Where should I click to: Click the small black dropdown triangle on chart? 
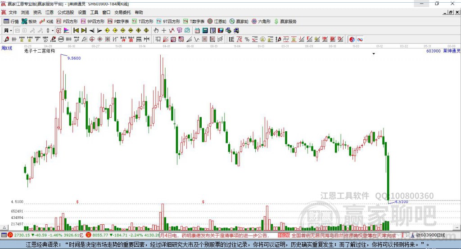(x=374, y=54)
